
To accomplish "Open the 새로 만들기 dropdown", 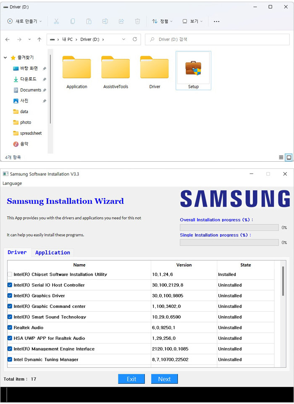I will point(24,21).
